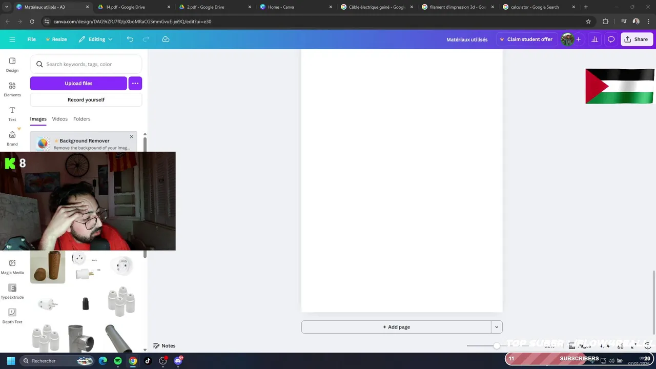Click the Add page button
Image resolution: width=656 pixels, height=369 pixels.
tap(396, 327)
